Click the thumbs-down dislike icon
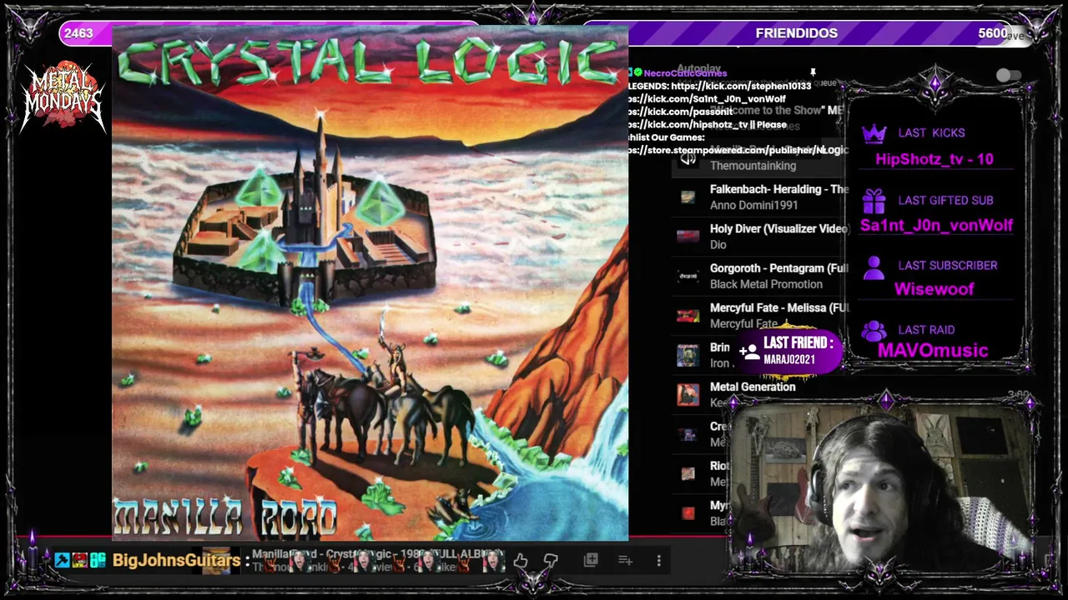 pos(551,561)
